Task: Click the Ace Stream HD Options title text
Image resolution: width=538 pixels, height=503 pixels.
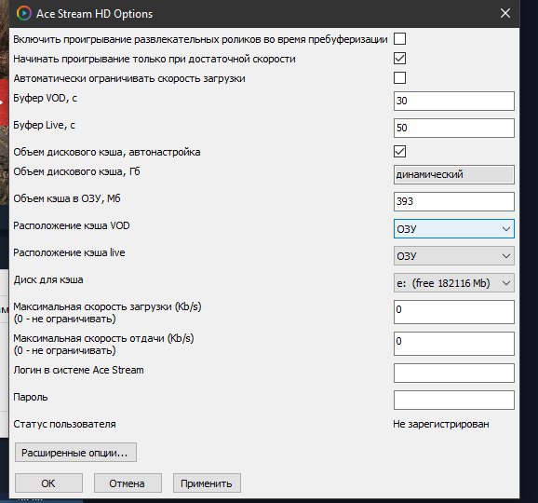Action: coord(94,14)
